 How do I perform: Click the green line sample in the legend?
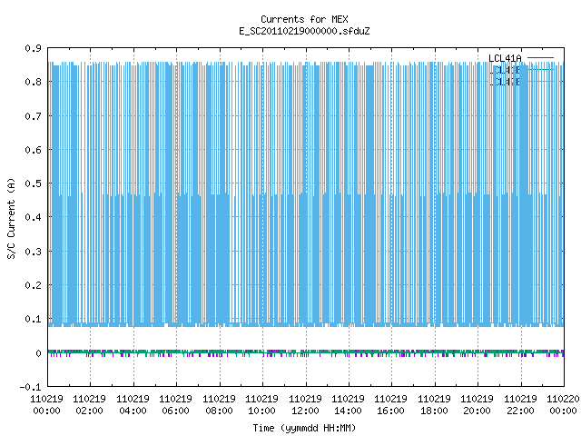[x=540, y=69]
